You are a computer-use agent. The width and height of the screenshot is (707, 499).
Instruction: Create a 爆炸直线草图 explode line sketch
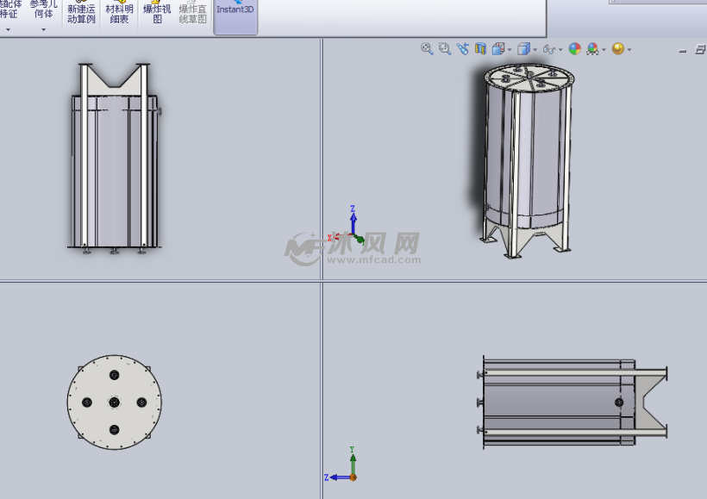(191, 12)
